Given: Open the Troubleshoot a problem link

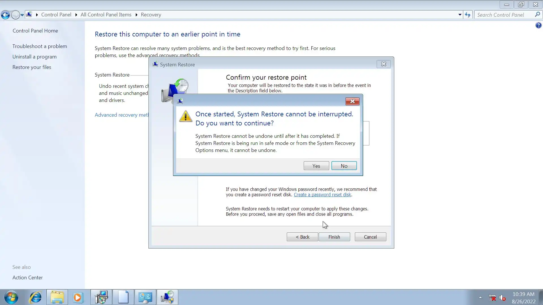Looking at the screenshot, I should pyautogui.click(x=40, y=46).
